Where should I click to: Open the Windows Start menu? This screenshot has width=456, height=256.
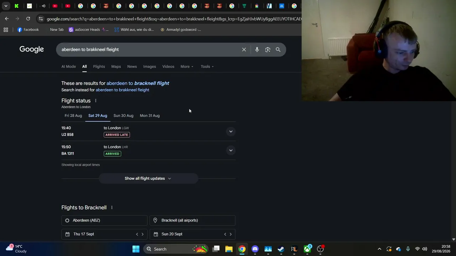[136, 249]
